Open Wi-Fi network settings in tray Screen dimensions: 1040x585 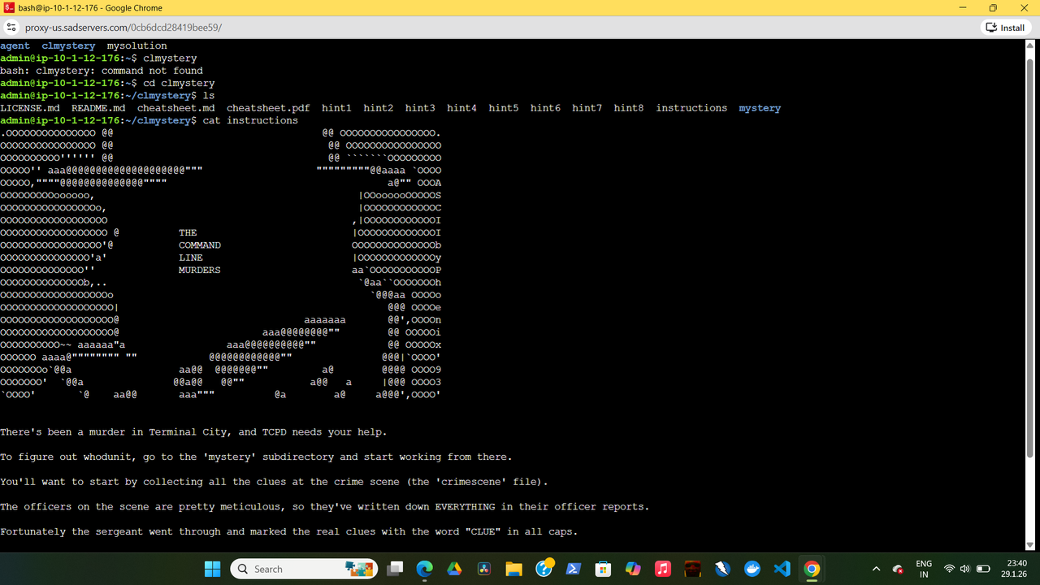point(949,569)
